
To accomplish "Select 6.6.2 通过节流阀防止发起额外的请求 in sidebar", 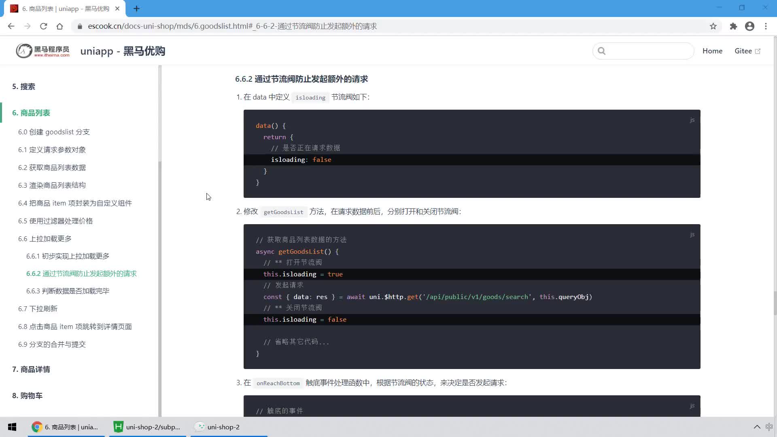I will click(x=81, y=274).
